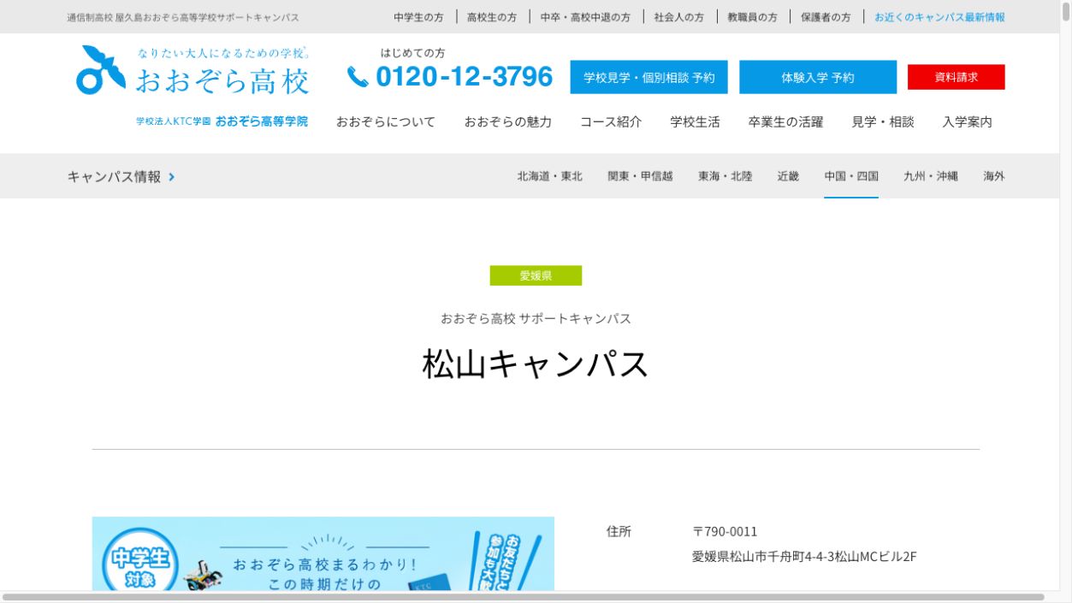Image resolution: width=1072 pixels, height=603 pixels.
Task: Click the phone icon beside 0120-12-3796
Action: (358, 77)
